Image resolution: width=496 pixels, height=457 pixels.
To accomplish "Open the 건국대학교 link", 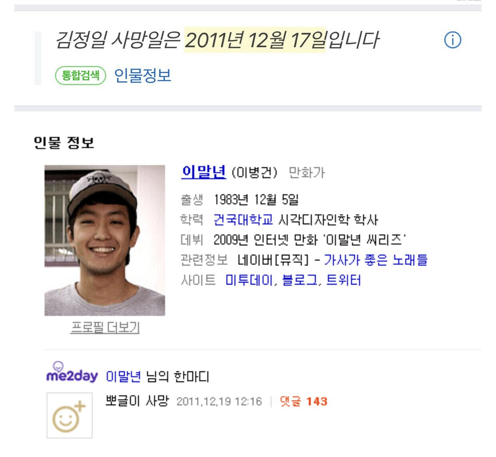I will (x=243, y=219).
